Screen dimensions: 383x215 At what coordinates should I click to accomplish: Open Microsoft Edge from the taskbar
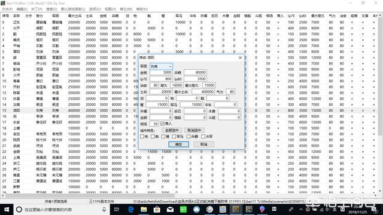coord(130,210)
